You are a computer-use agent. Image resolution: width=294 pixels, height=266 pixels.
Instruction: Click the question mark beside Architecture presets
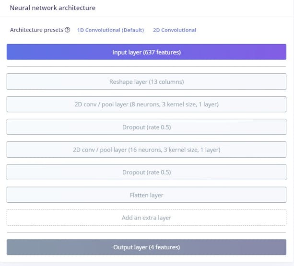coord(68,30)
